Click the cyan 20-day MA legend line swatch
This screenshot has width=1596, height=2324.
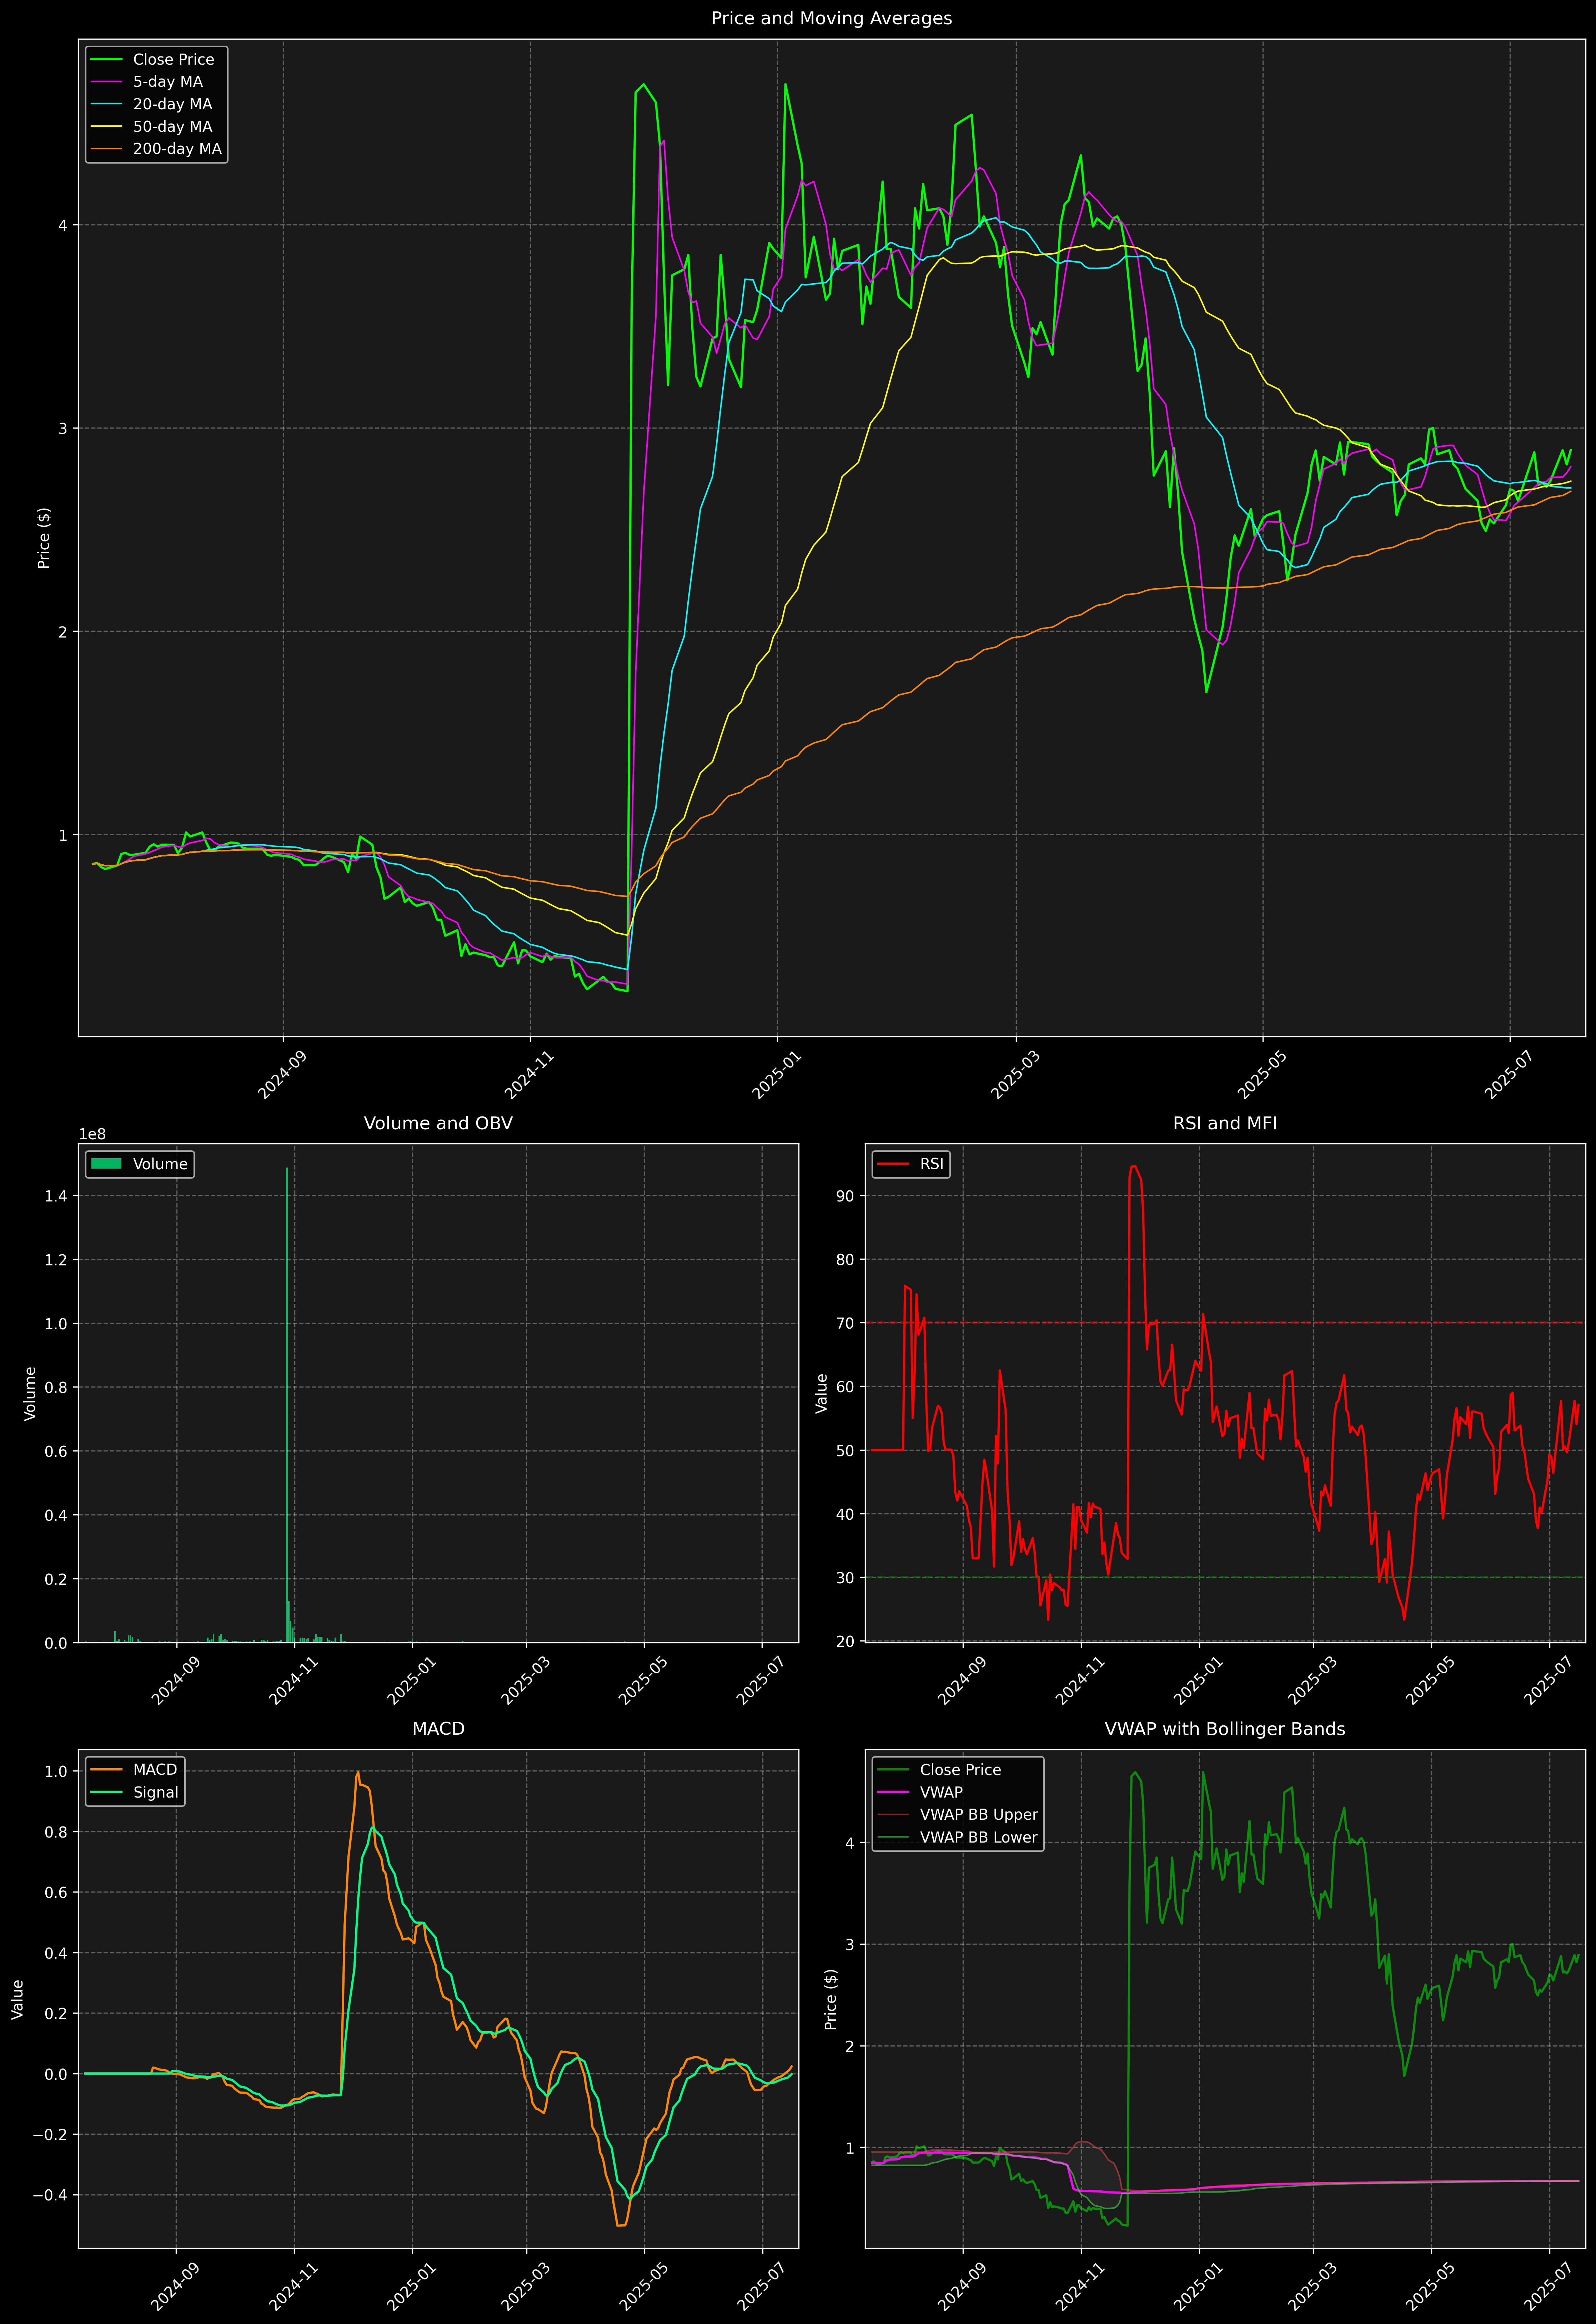tap(106, 104)
